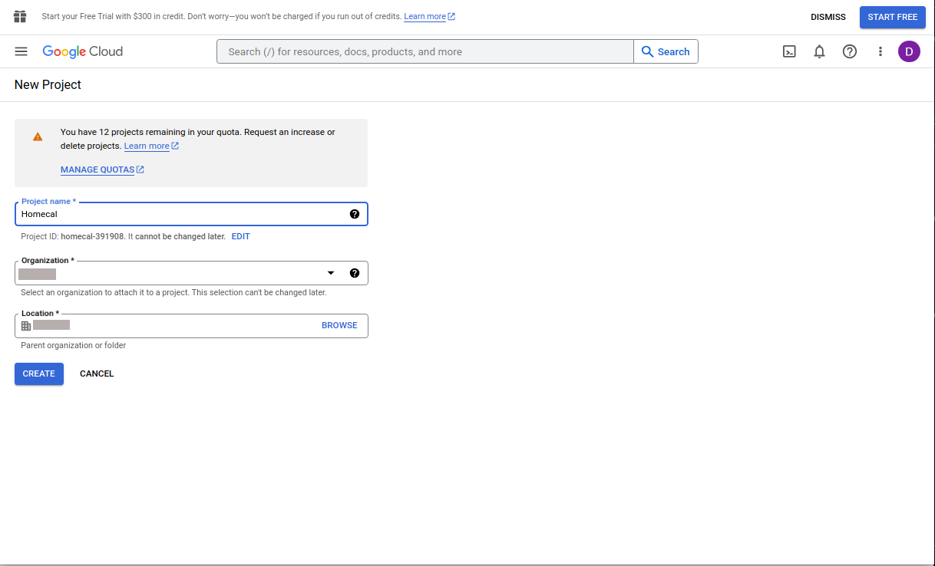Click the Google Cloud logo
This screenshot has width=935, height=566.
point(82,51)
